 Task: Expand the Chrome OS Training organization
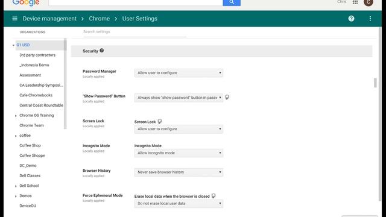pyautogui.click(x=16, y=116)
